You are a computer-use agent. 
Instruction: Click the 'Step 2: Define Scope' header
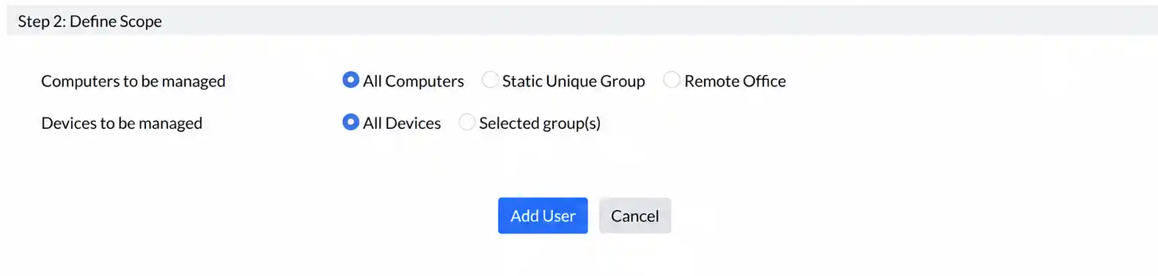[90, 21]
